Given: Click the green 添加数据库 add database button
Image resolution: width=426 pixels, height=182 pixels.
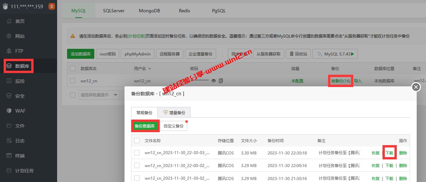Looking at the screenshot, I should tap(81, 54).
